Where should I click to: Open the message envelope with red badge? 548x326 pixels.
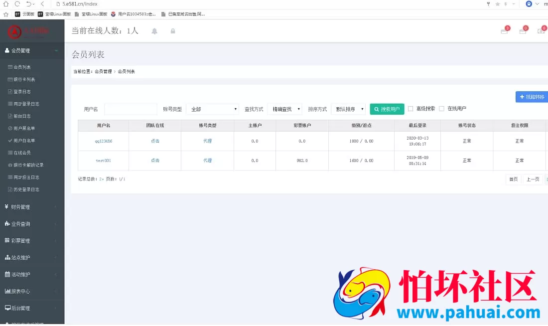click(504, 31)
